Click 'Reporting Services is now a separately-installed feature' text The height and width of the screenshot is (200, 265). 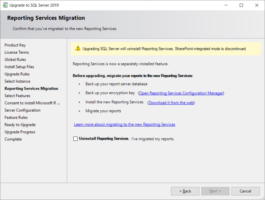pos(121,64)
